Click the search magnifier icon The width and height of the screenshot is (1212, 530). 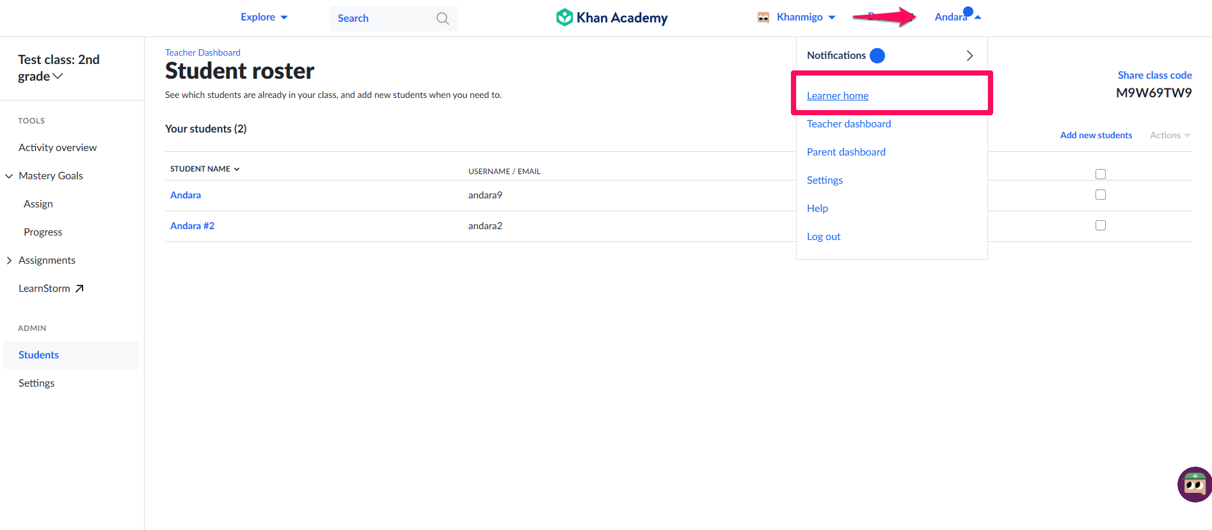click(443, 19)
